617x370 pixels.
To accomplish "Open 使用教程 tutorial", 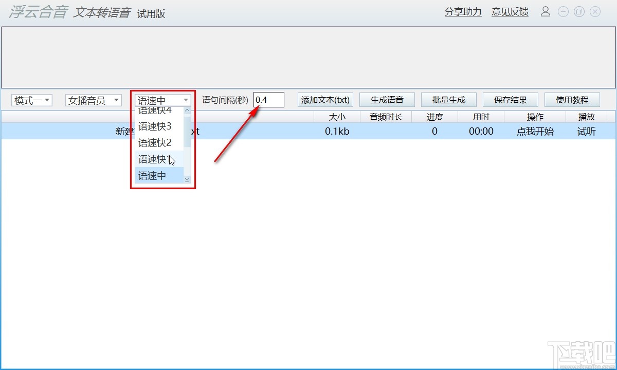I will coord(572,99).
